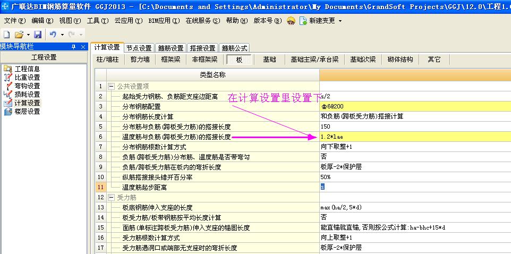Viewport: 511px width, 254px height.
Task: Select the 基础主梁/承台梁 component button
Action: [x=314, y=60]
